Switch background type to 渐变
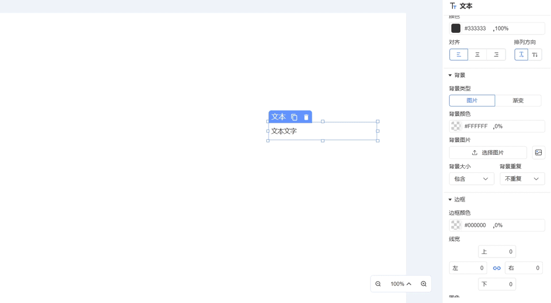 (x=518, y=101)
